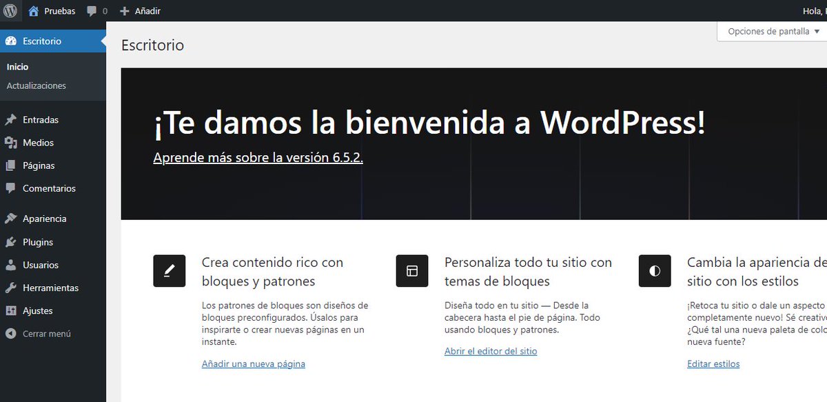Click the Plugins plug icon
This screenshot has width=827, height=402.
tap(10, 242)
